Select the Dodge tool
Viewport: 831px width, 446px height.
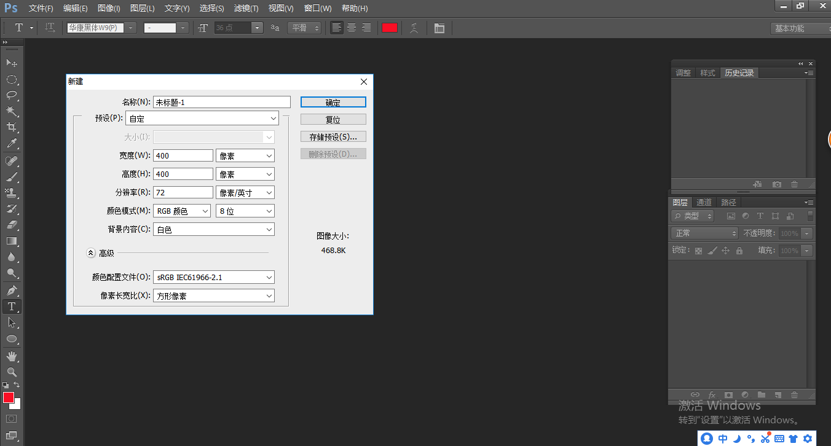[x=12, y=273]
